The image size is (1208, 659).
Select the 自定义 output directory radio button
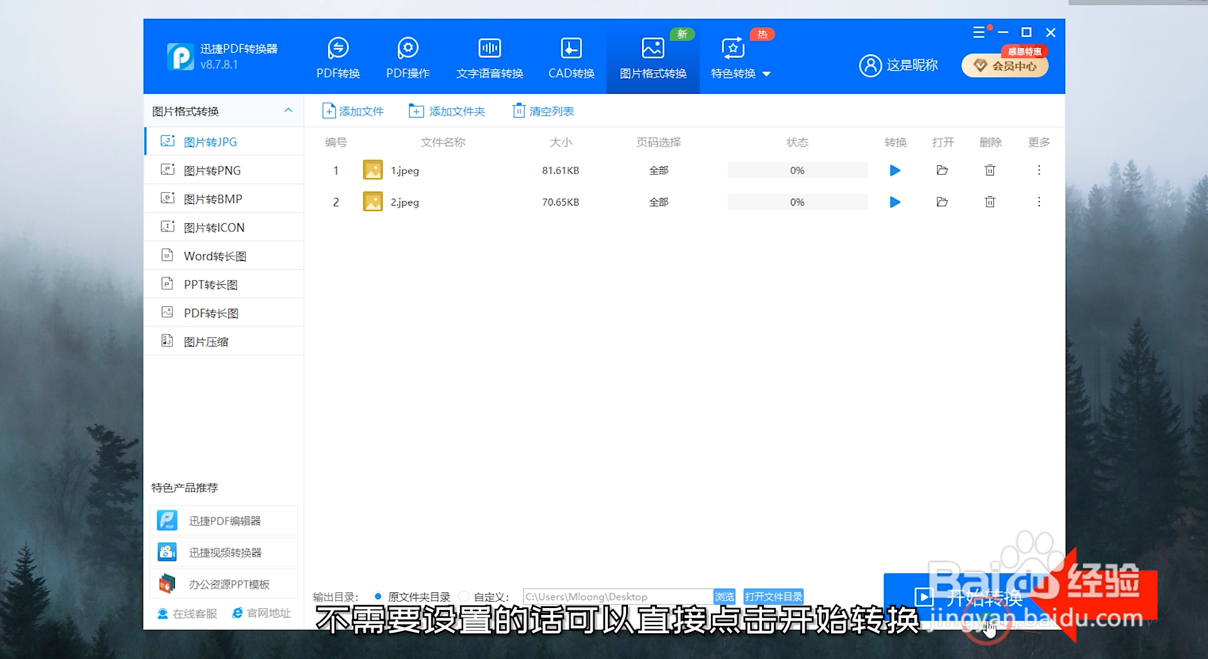click(x=464, y=596)
